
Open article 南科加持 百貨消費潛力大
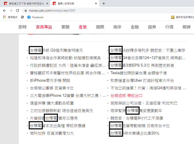point(52,133)
